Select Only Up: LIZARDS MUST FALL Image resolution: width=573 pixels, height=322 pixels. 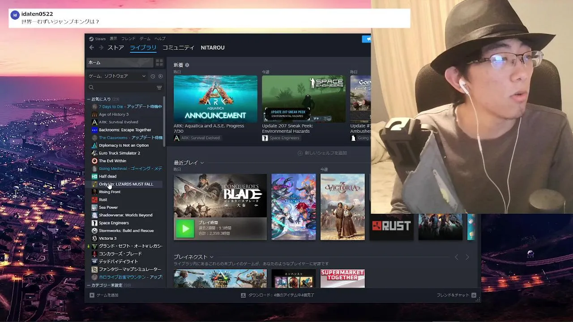pyautogui.click(x=127, y=184)
